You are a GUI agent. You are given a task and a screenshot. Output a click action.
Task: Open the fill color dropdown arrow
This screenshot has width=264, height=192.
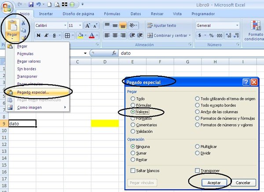(x=85, y=36)
